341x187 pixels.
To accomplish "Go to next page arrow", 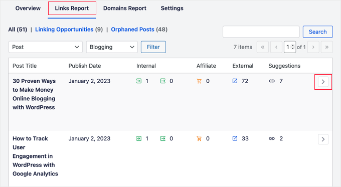I will tap(313, 47).
